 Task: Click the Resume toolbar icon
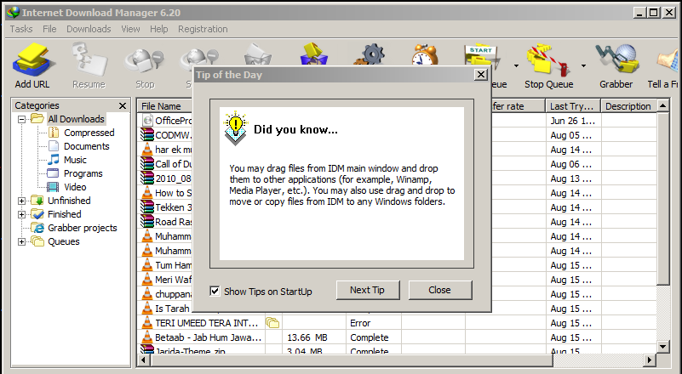(89, 61)
